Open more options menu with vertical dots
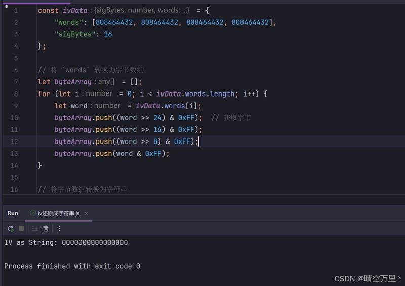This screenshot has height=286, width=405. (x=59, y=229)
